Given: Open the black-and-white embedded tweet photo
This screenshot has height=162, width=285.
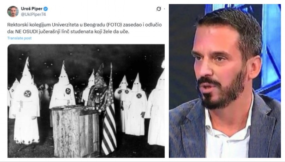Looking at the screenshot, I should [86, 101].
